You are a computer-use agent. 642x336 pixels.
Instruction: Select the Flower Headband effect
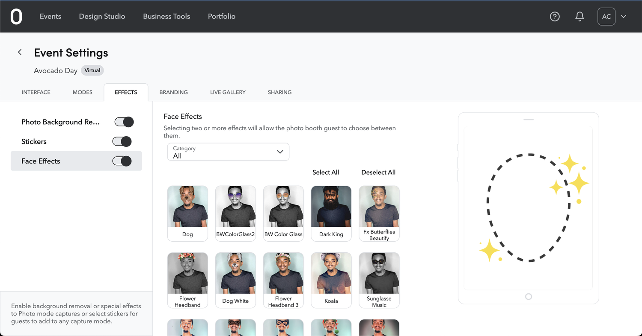coord(187,280)
